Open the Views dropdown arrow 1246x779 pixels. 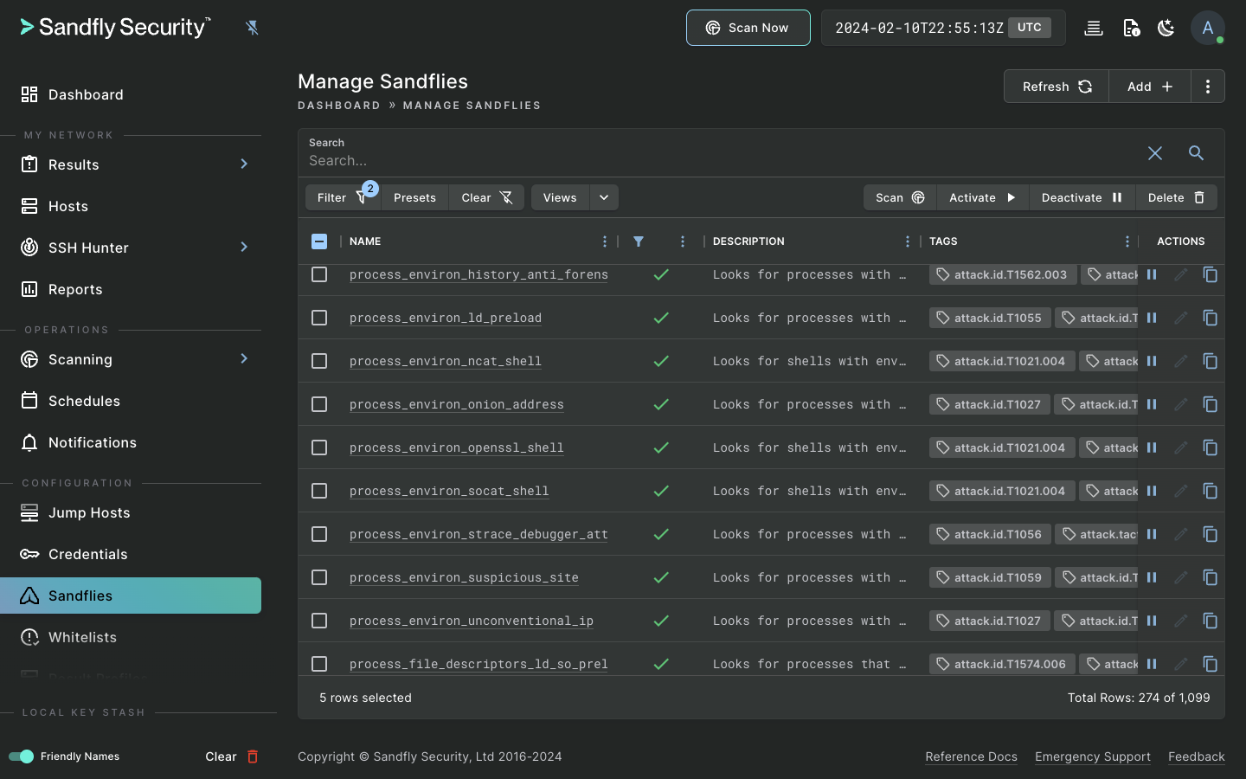604,197
